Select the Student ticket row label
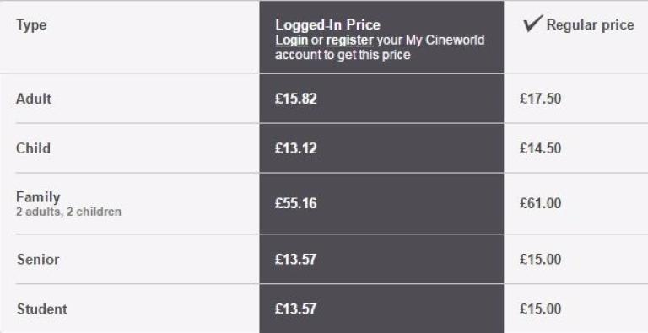The height and width of the screenshot is (333, 648). coord(41,309)
